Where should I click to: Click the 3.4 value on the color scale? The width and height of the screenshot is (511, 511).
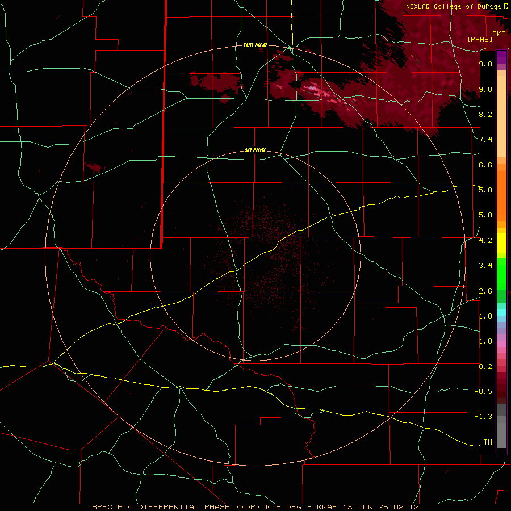point(485,266)
